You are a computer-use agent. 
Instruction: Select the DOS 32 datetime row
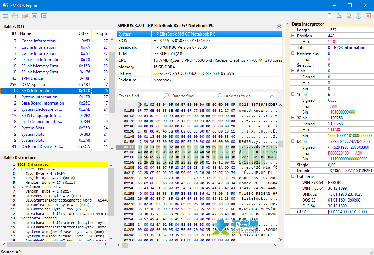[x=332, y=200]
